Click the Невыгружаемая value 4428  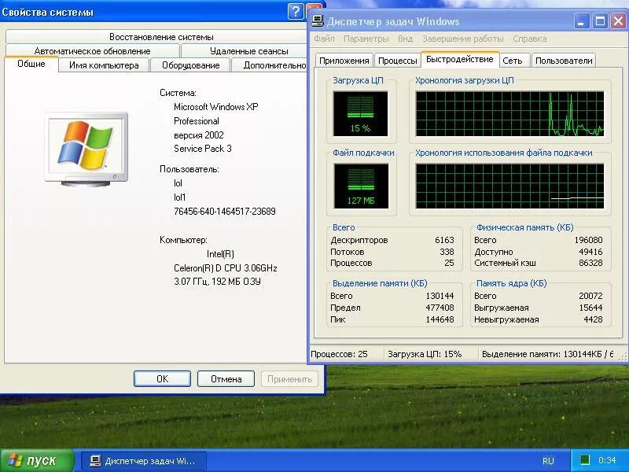pos(594,319)
